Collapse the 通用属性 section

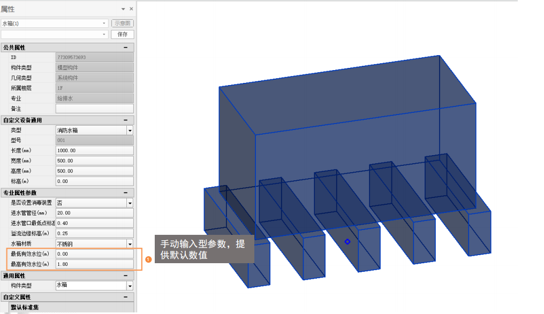(125, 275)
